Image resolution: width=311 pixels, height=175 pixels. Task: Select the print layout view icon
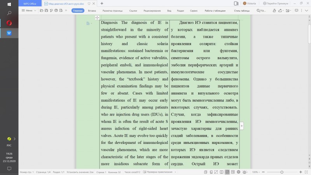(x=227, y=172)
